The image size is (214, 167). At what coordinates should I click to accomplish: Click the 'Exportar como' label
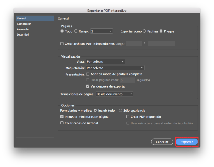[131, 31]
